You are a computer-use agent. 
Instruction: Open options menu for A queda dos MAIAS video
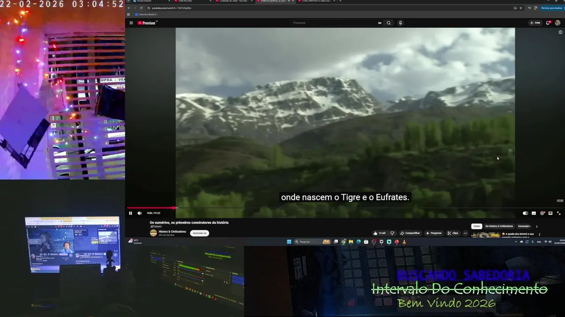click(539, 234)
